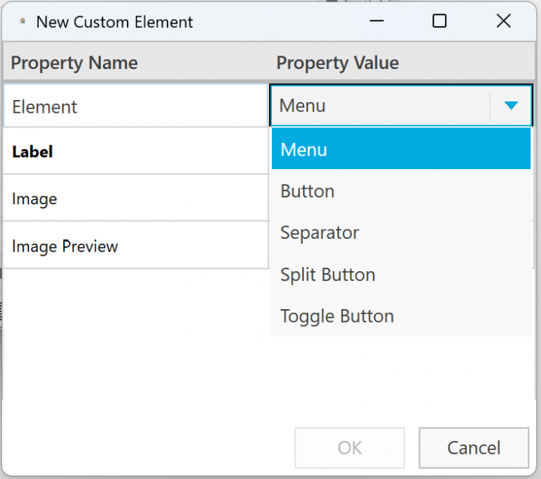Select the Image property row

(x=135, y=199)
